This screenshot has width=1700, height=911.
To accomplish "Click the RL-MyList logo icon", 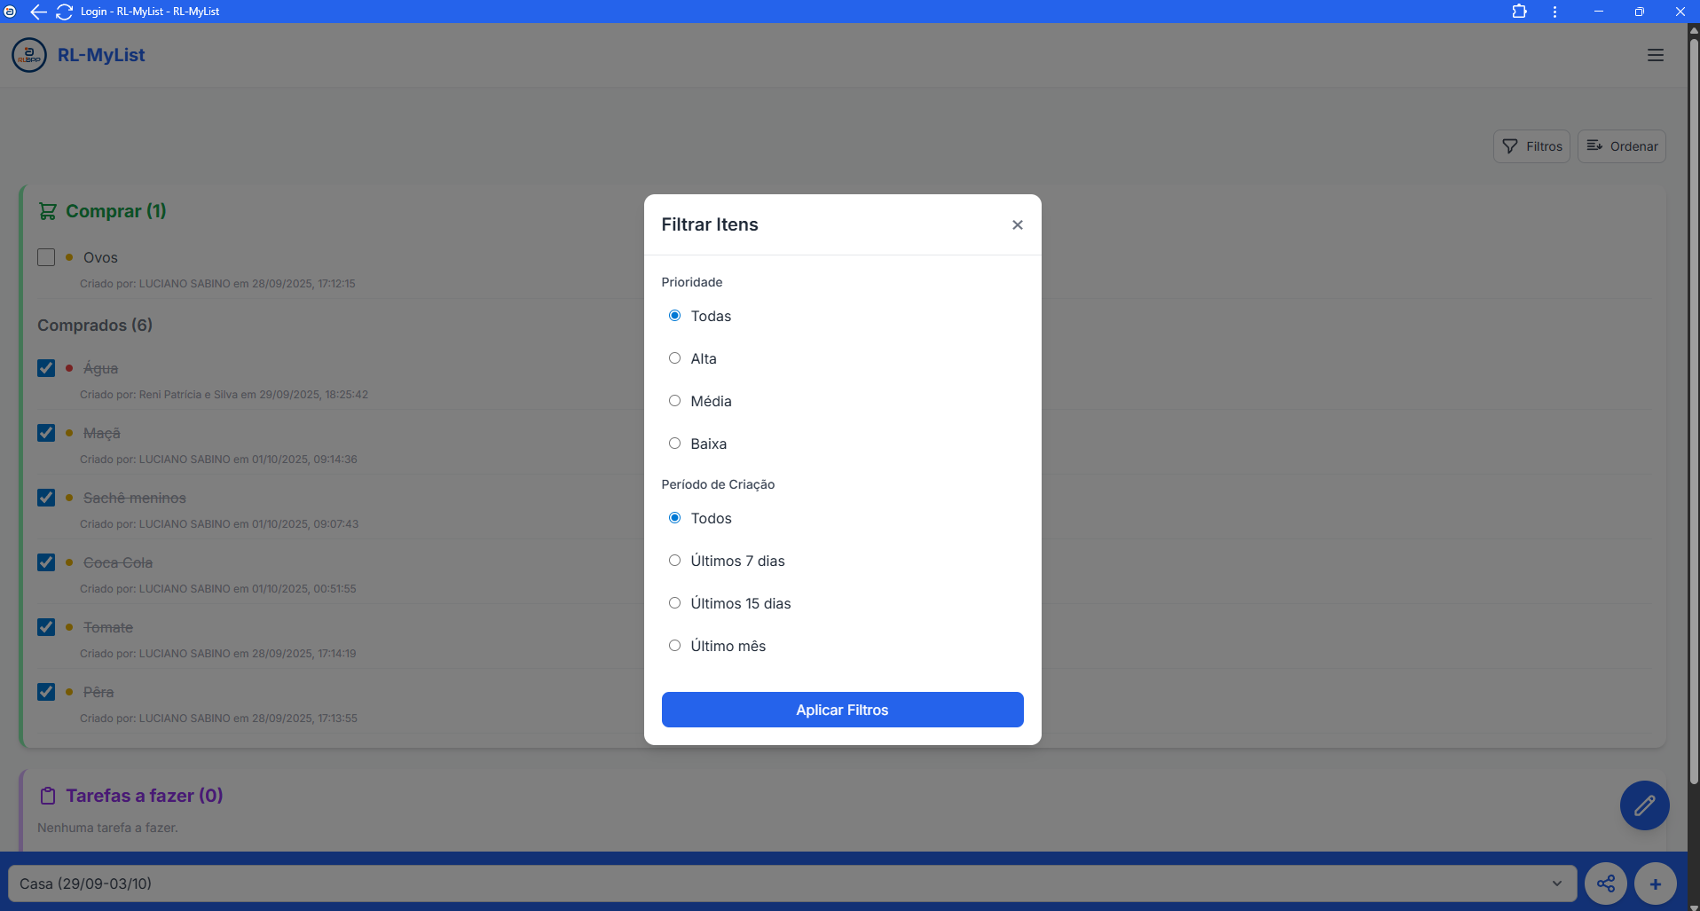I will pos(29,55).
